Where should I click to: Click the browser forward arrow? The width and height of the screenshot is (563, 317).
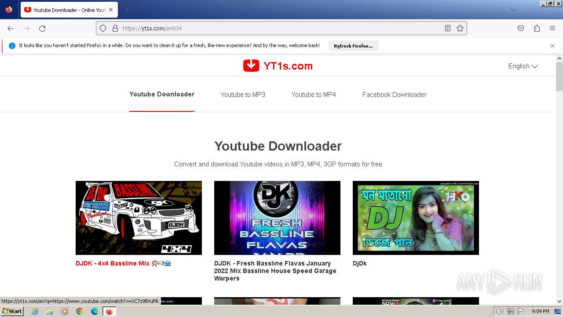(26, 28)
